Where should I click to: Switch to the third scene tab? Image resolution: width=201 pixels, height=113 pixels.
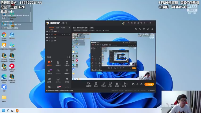tap(63, 28)
